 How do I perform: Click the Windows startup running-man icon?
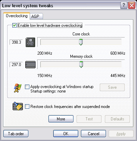[17, 88]
